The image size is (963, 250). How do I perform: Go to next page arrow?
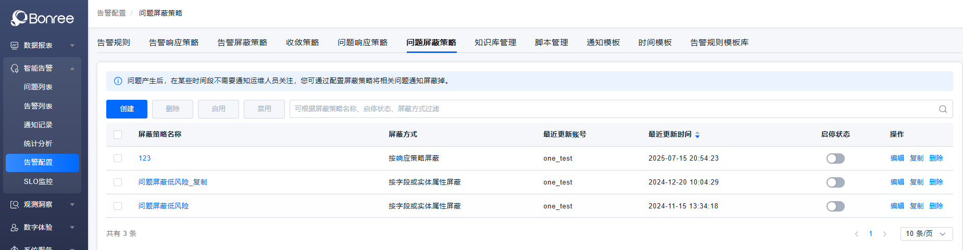[884, 234]
